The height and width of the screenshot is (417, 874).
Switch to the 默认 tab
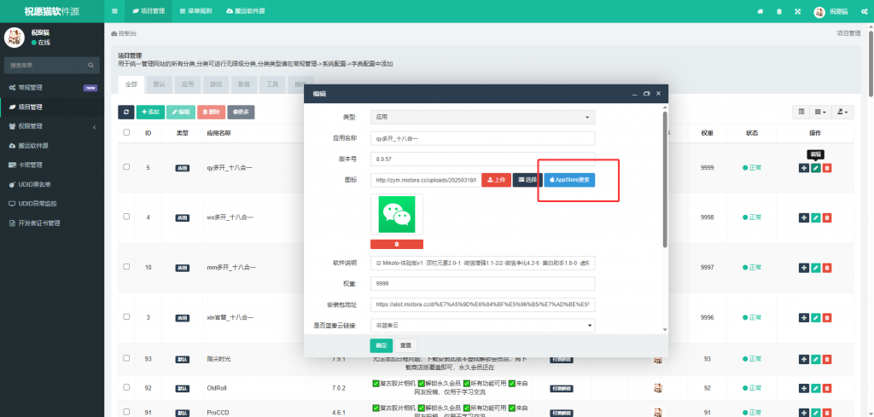(160, 84)
